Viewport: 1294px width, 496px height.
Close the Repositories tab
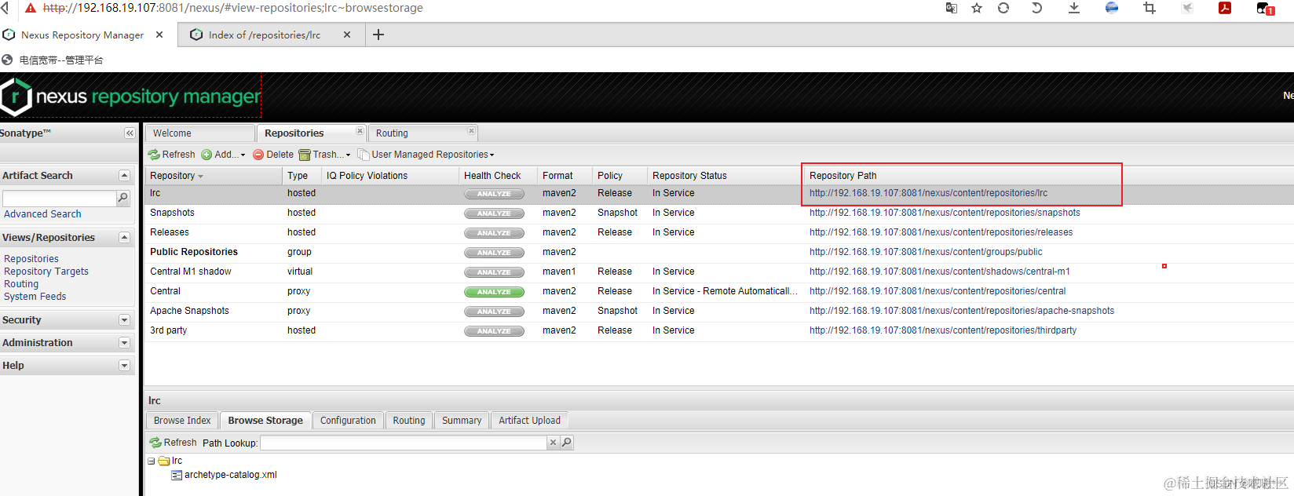click(360, 131)
